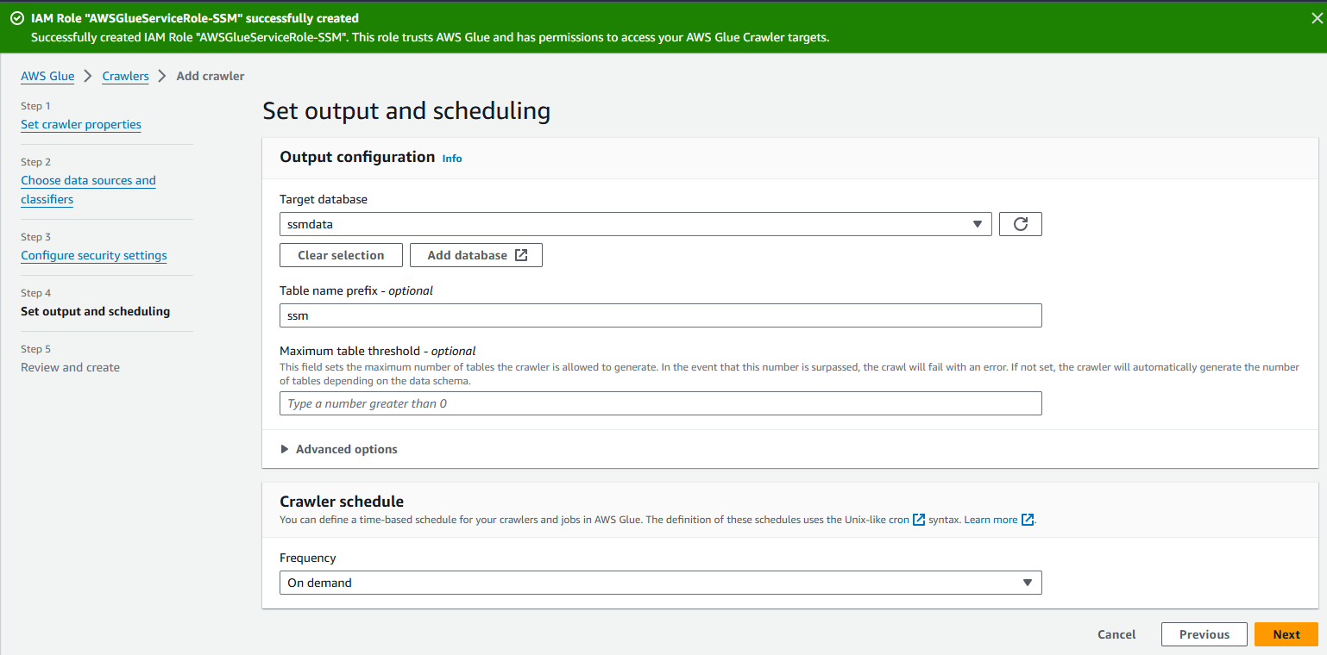Go to Step 1 Set crawler properties
Viewport: 1327px width, 655px height.
tap(81, 124)
